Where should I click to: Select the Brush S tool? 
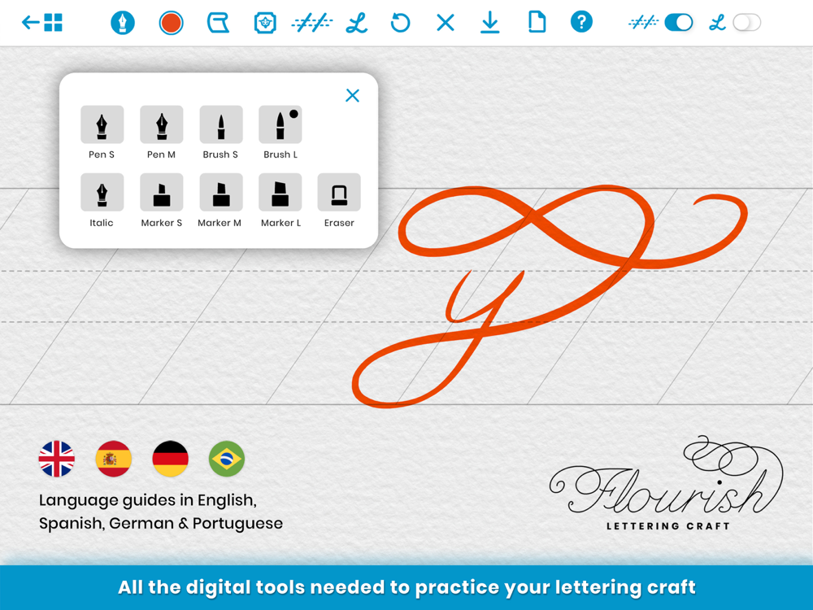221,124
